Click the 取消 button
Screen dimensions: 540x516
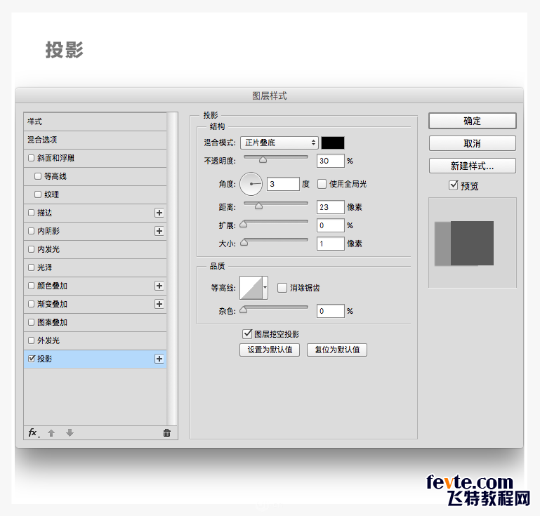[472, 143]
